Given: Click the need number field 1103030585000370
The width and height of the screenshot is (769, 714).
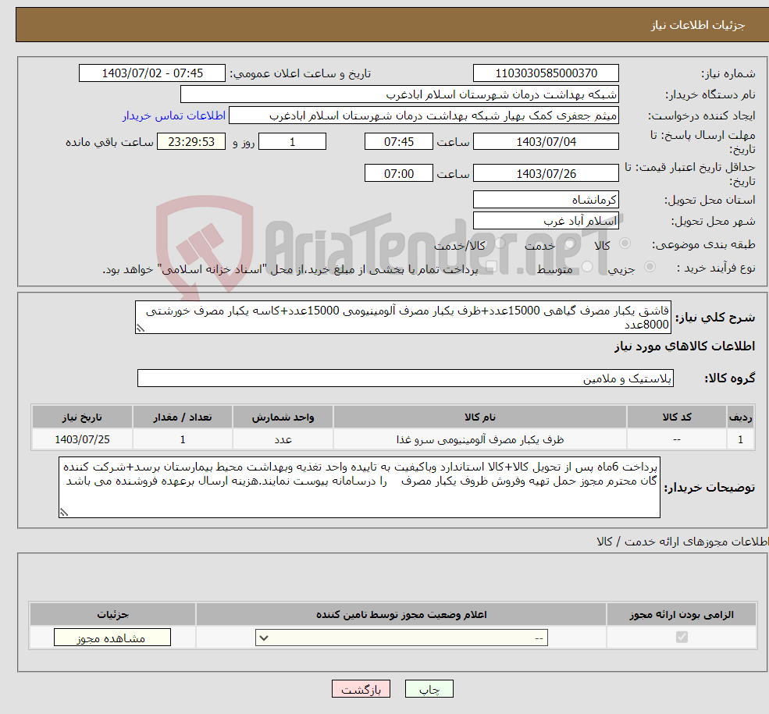Looking at the screenshot, I should [x=546, y=73].
